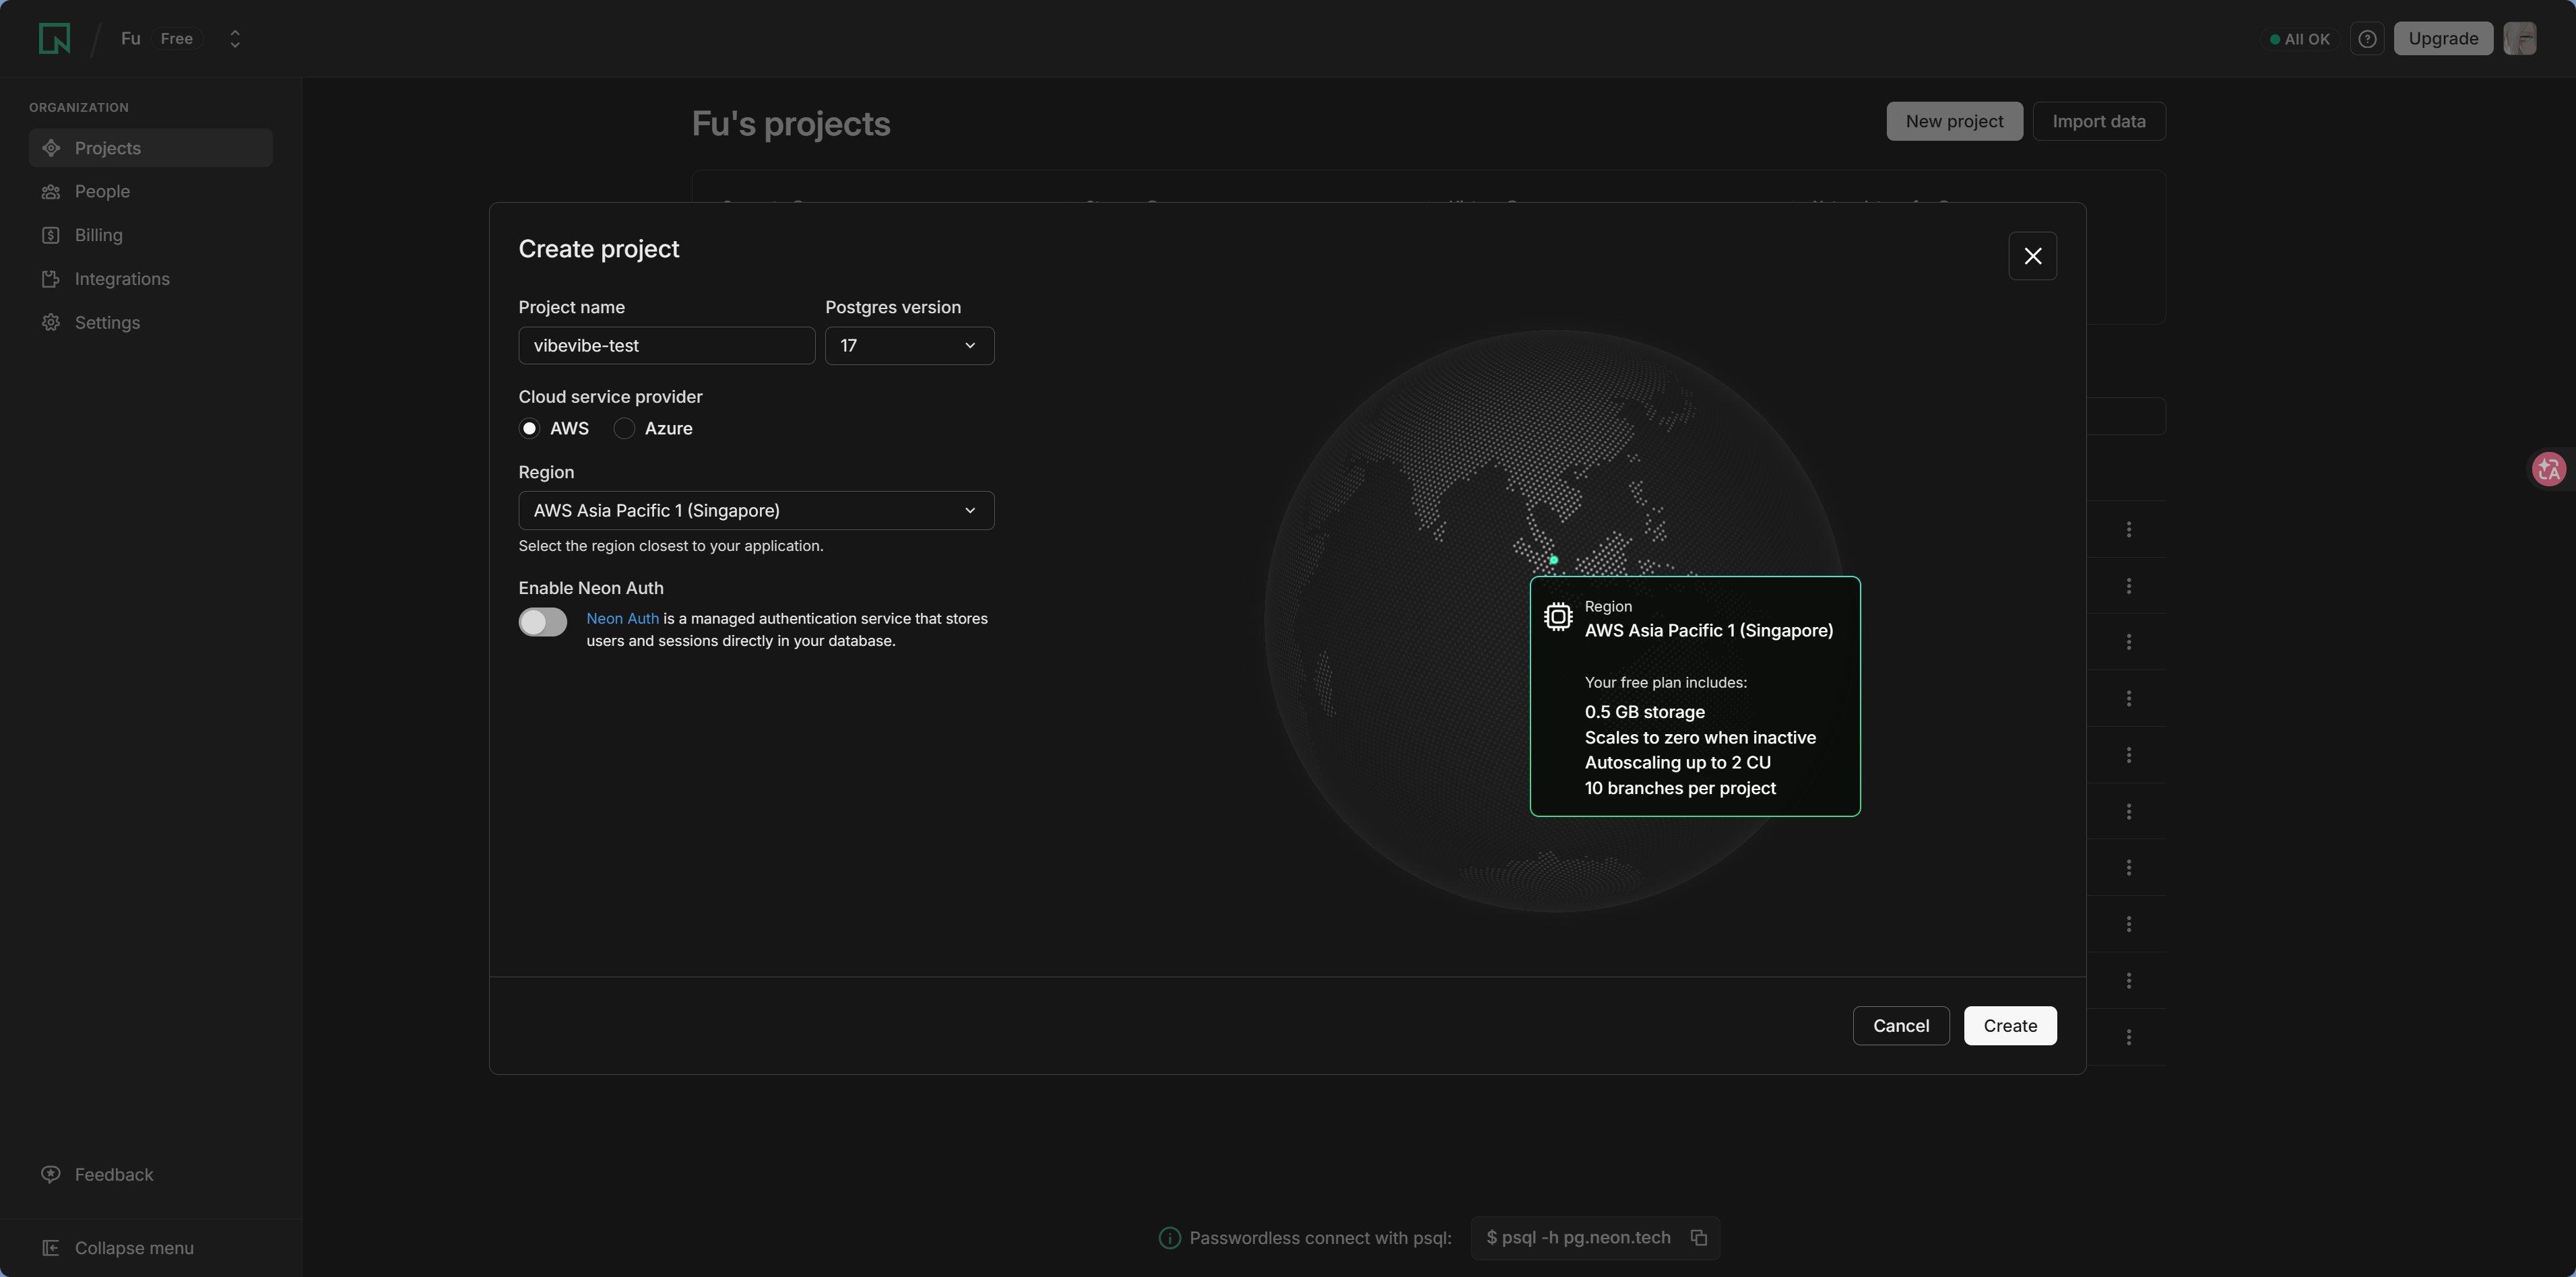Enable the Neon Auth toggle
The image size is (2576, 1277).
542,622
